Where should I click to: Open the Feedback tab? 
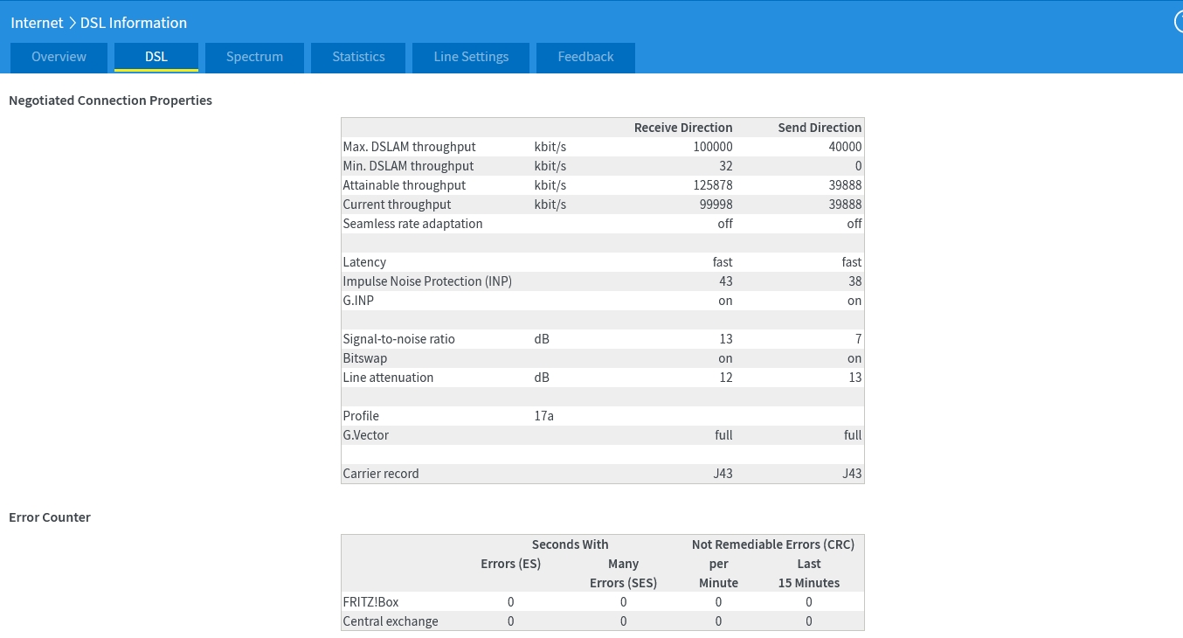(x=585, y=57)
